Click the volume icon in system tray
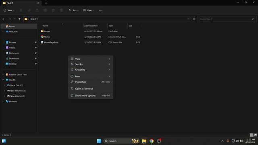Image resolution: width=258 pixels, height=145 pixels. click(x=237, y=141)
